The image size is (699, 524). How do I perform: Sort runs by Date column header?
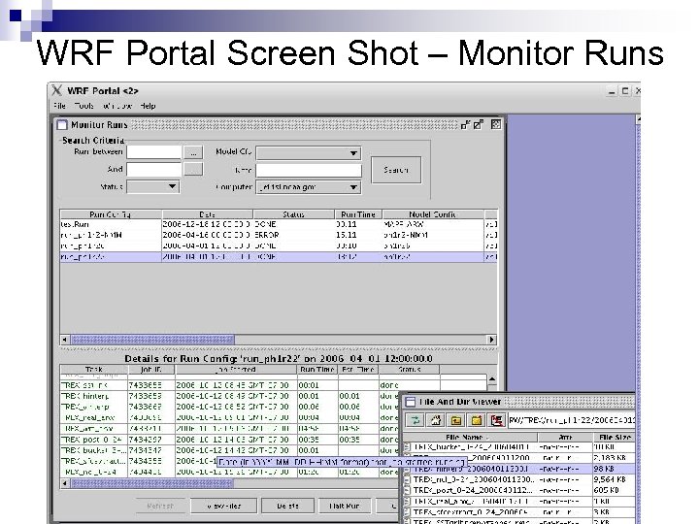(x=208, y=214)
